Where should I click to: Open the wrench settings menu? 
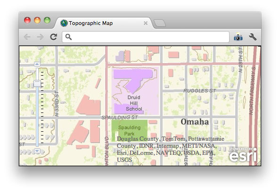(253, 37)
